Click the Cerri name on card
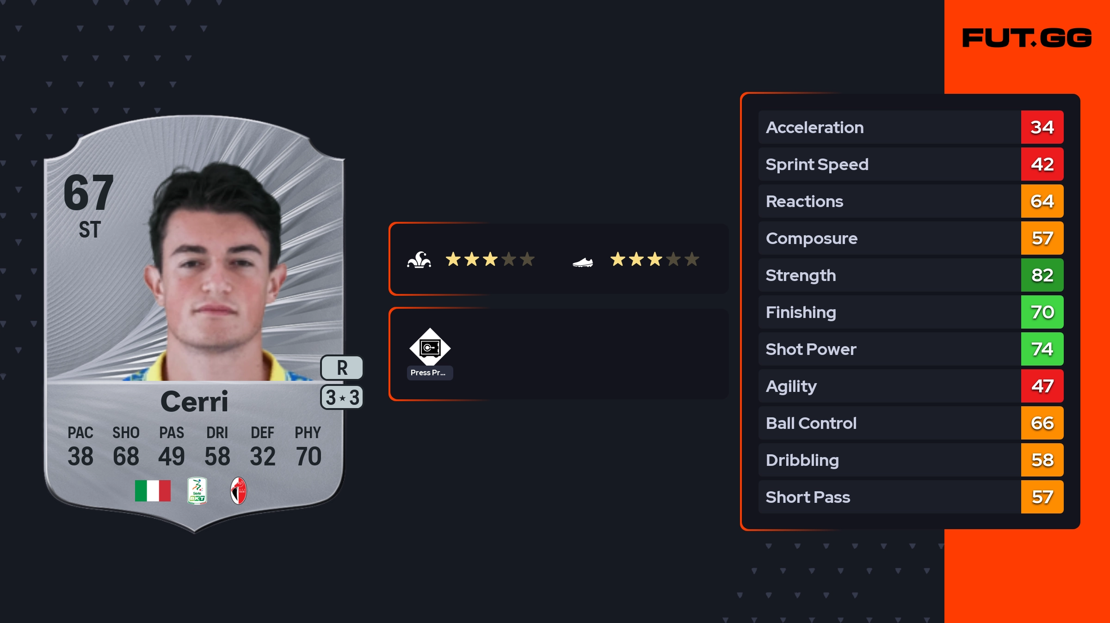This screenshot has height=623, width=1110. [x=194, y=401]
